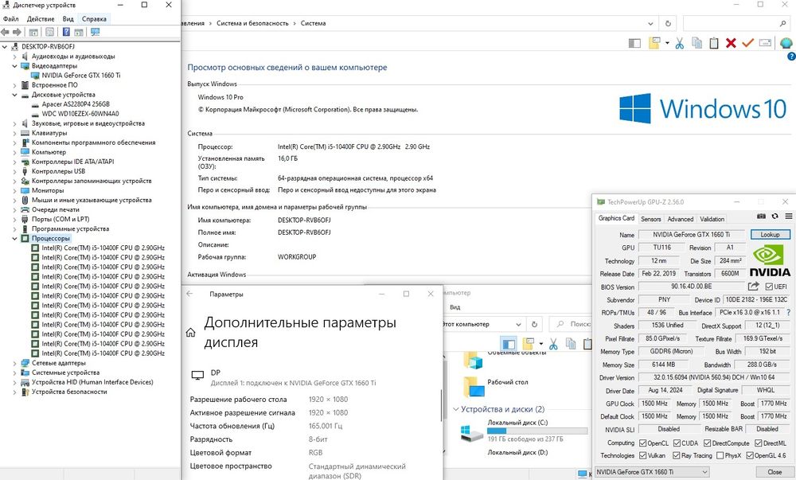Viewport: 796px width, 480px height.
Task: Click Paste clipboard icon in System window toolbar
Action: pyautogui.click(x=714, y=44)
